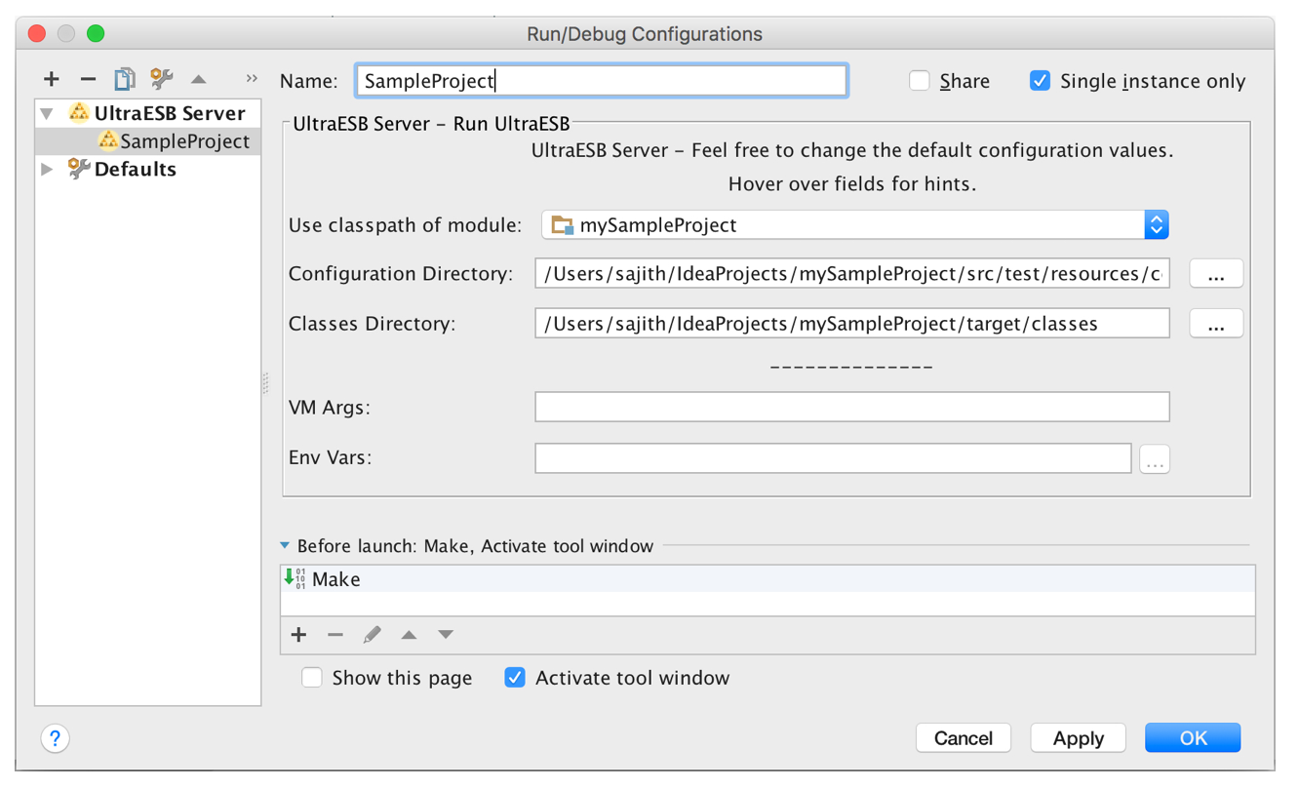
Task: Enable the Share checkbox
Action: coord(920,81)
